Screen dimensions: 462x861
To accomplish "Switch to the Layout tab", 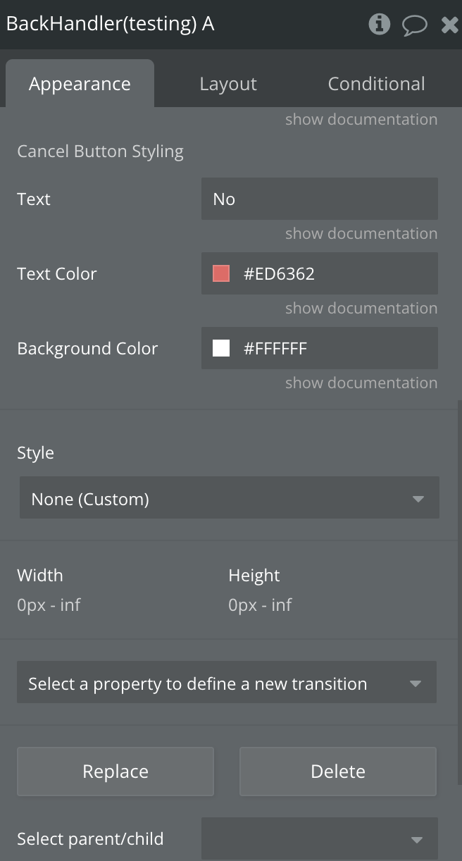I will coord(228,84).
